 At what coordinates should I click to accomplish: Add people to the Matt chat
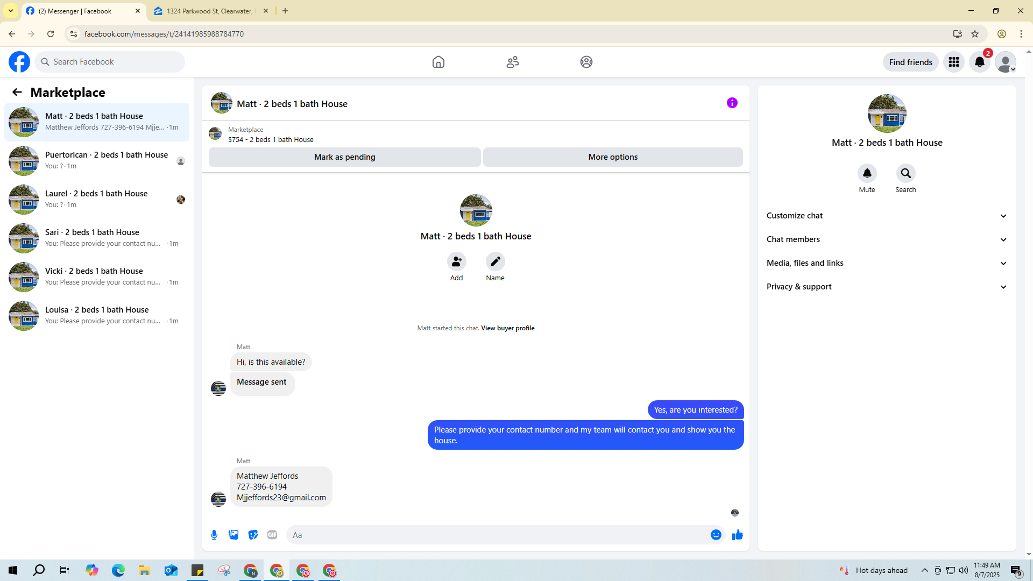pos(457,261)
